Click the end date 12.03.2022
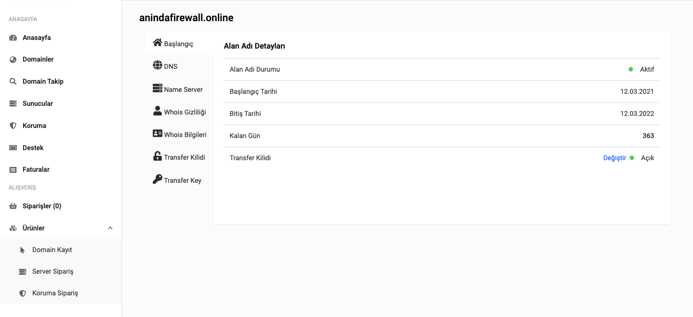 pyautogui.click(x=637, y=114)
